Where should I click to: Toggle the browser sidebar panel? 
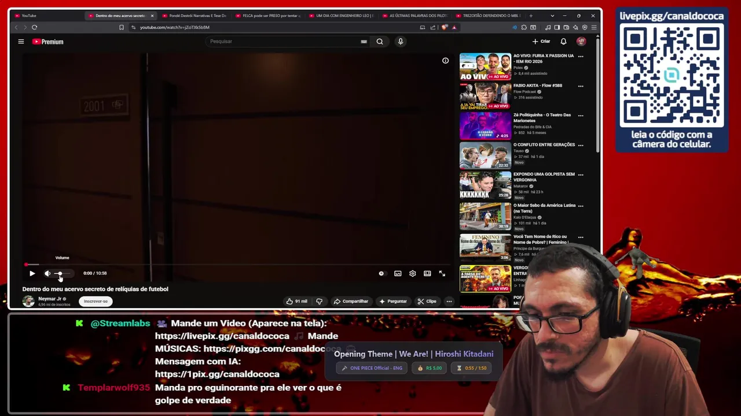point(557,27)
